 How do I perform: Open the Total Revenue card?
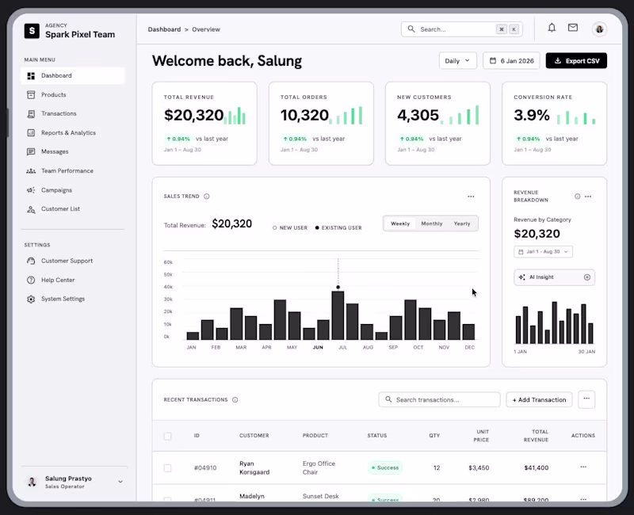(x=204, y=124)
